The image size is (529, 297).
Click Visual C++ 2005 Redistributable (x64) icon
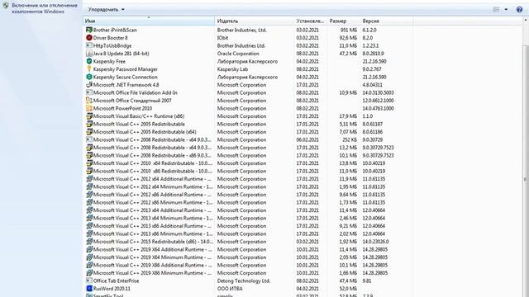89,132
